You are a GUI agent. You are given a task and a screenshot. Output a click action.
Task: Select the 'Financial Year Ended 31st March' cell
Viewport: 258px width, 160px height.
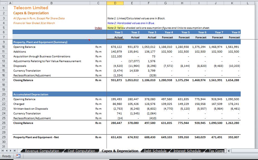click(34, 23)
